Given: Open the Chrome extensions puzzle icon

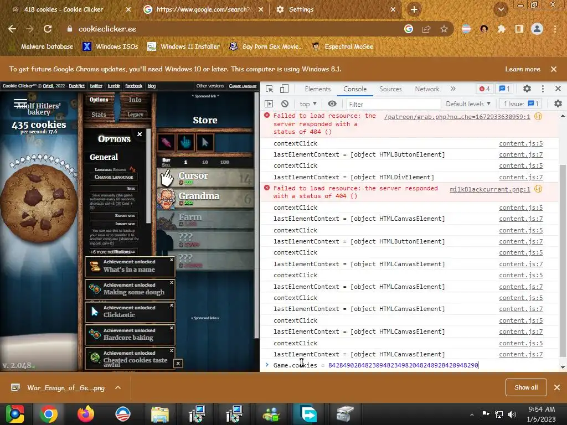Looking at the screenshot, I should pos(502,29).
